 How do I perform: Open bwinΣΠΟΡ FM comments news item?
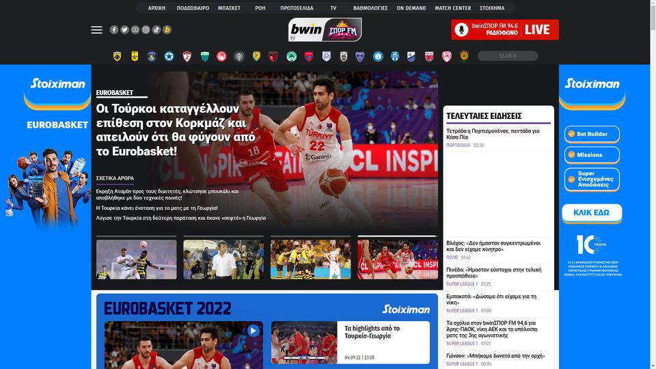(x=492, y=329)
